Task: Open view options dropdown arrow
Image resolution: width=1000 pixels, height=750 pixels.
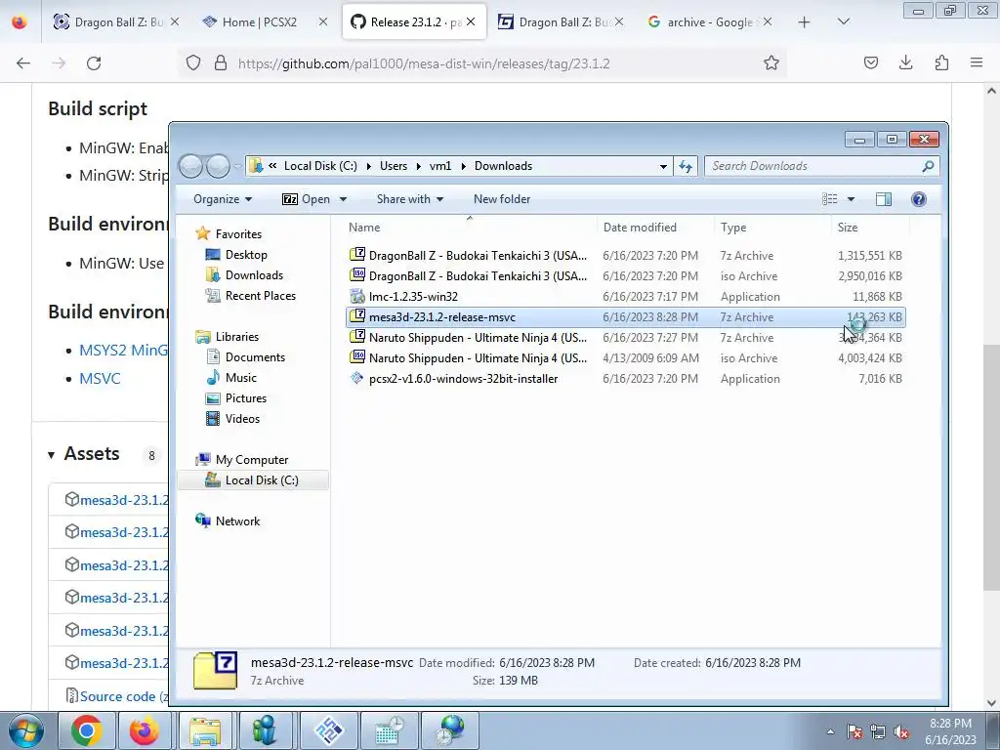Action: pos(851,199)
